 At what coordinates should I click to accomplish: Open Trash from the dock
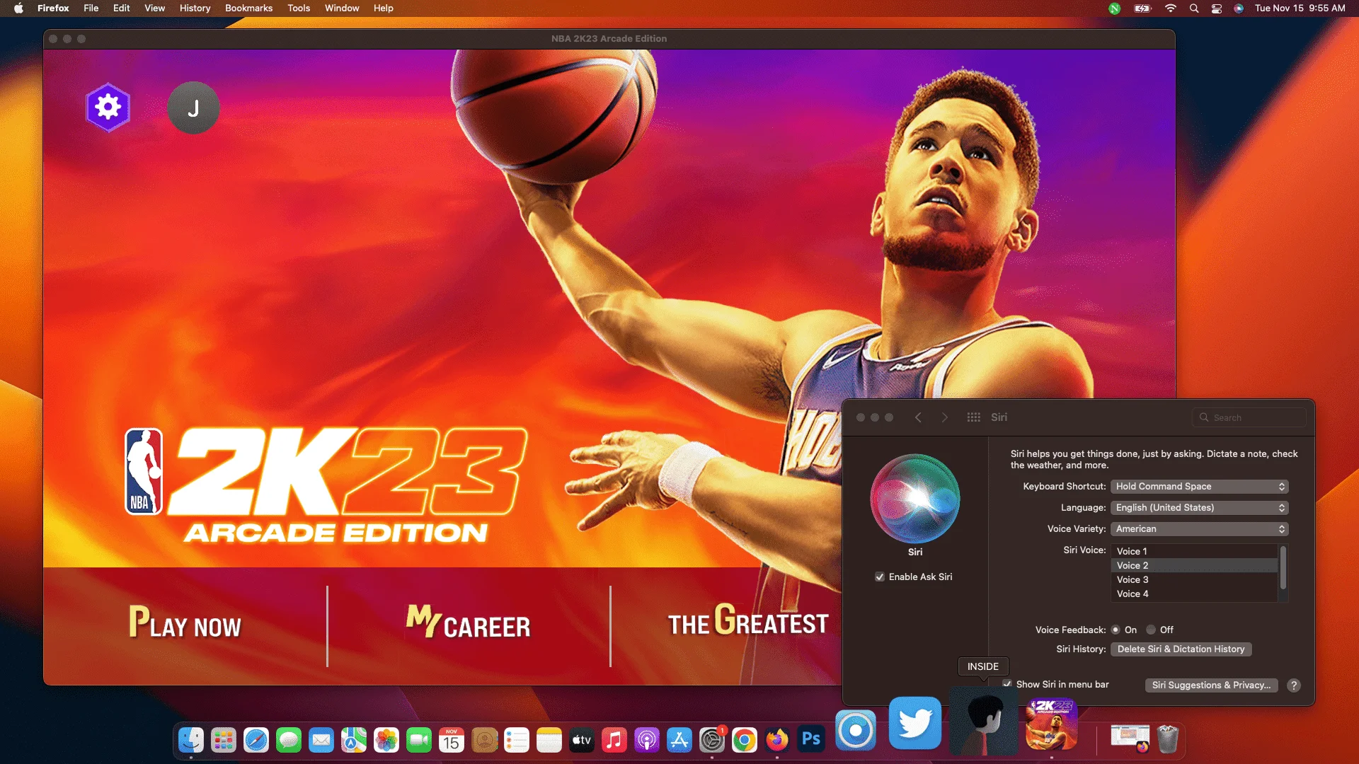[1168, 739]
